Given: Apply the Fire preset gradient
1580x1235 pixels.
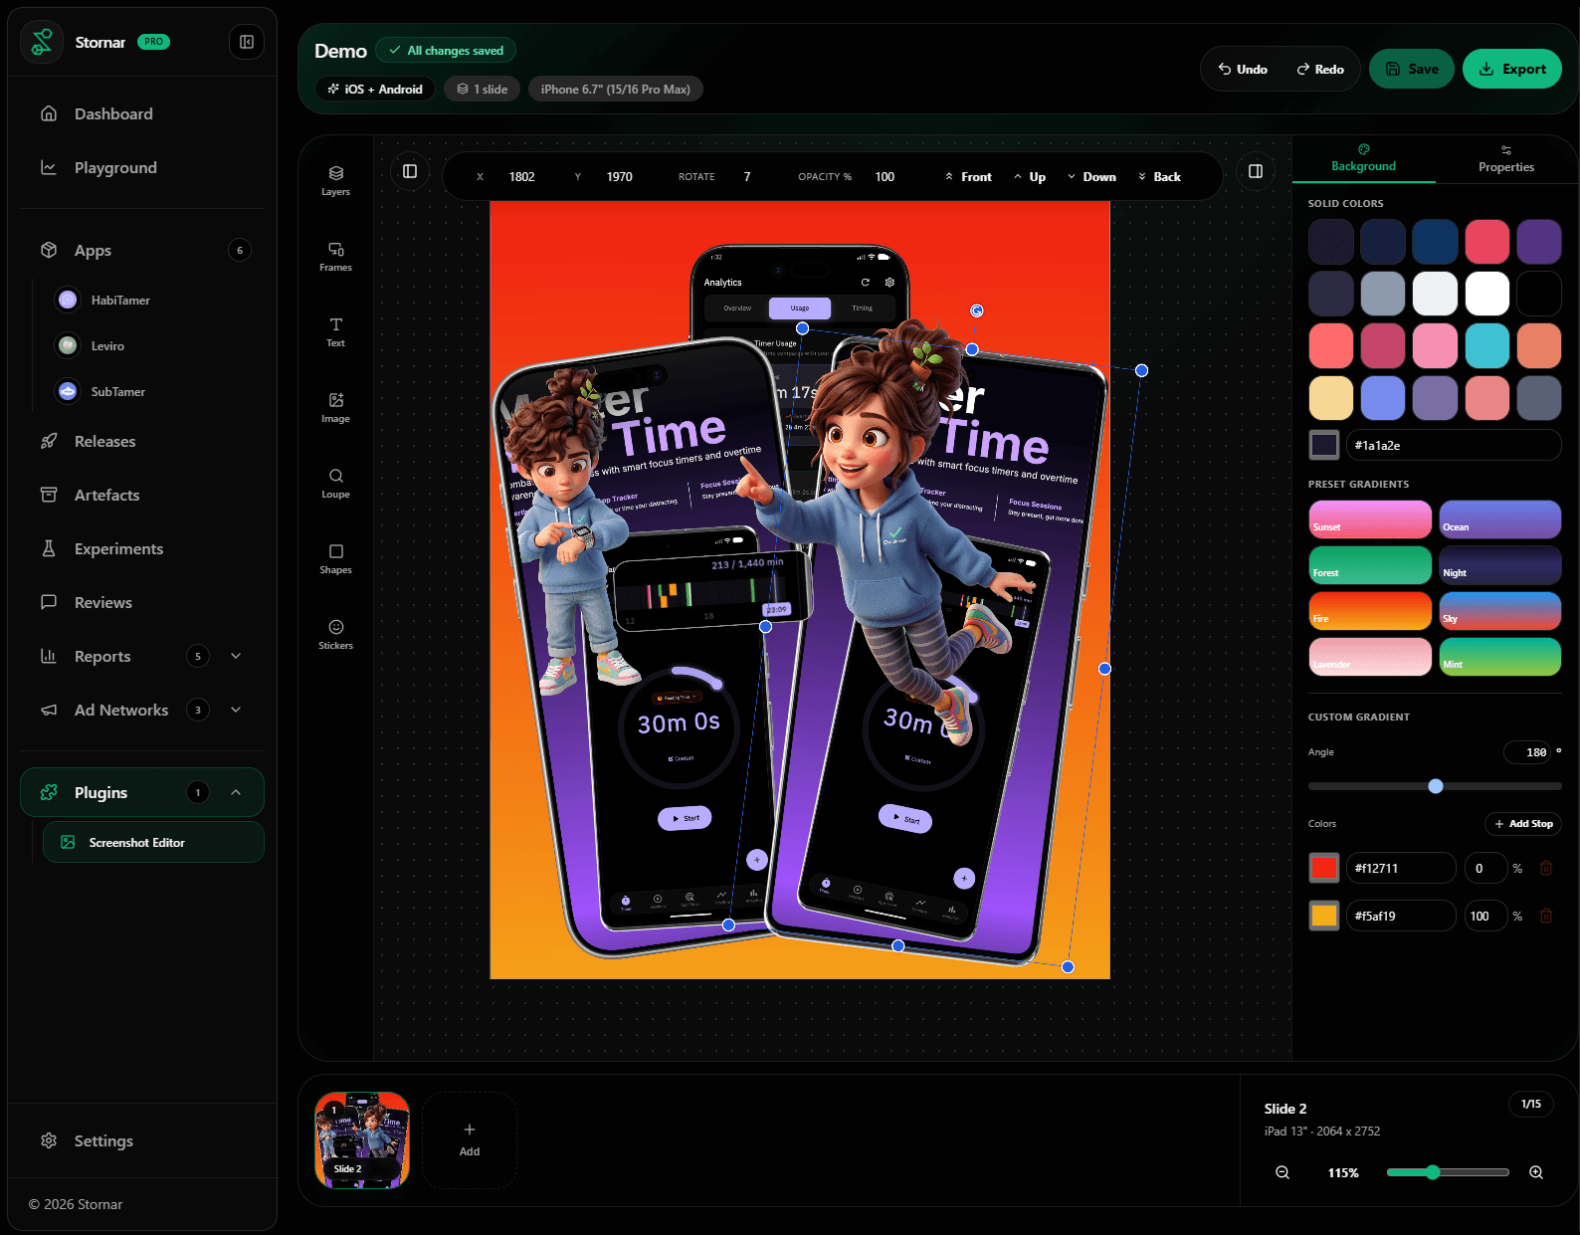Looking at the screenshot, I should coord(1370,611).
